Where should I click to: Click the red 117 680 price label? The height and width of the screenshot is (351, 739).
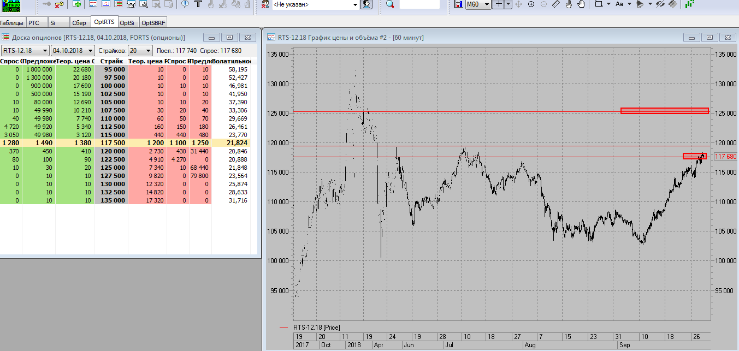coord(726,156)
